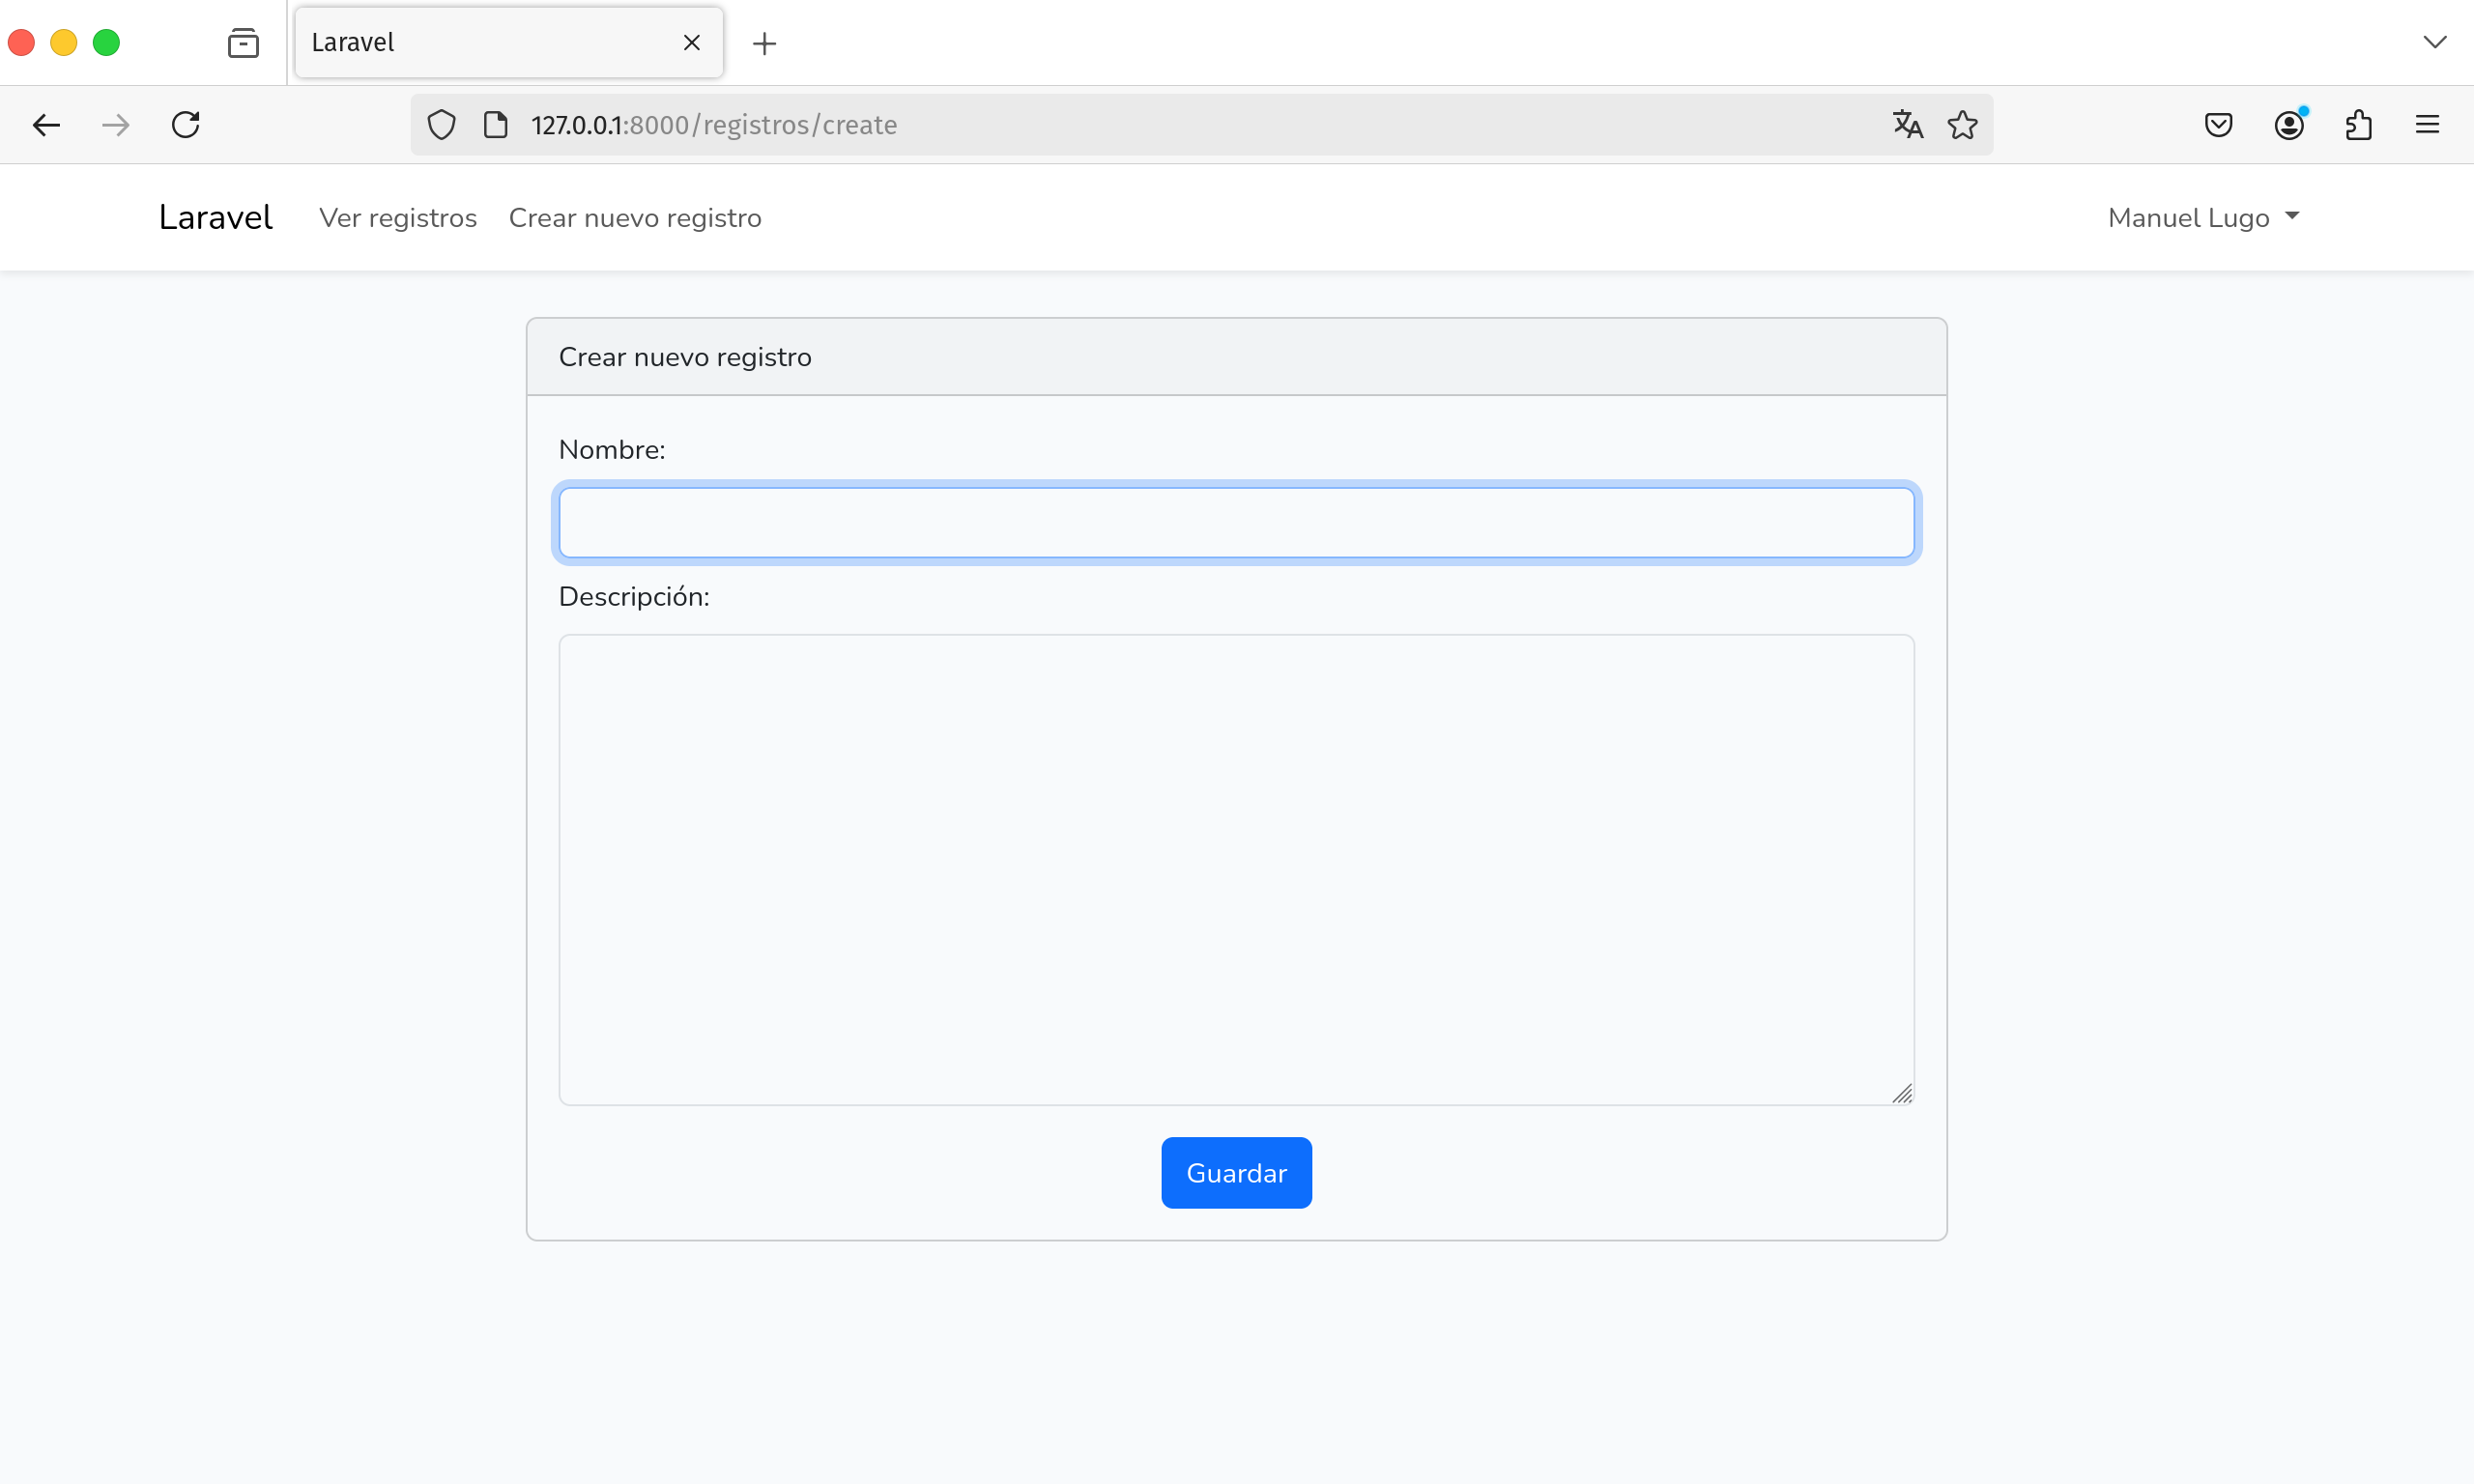Open the extensions puzzle icon
Image resolution: width=2474 pixels, height=1484 pixels.
[x=2358, y=125]
